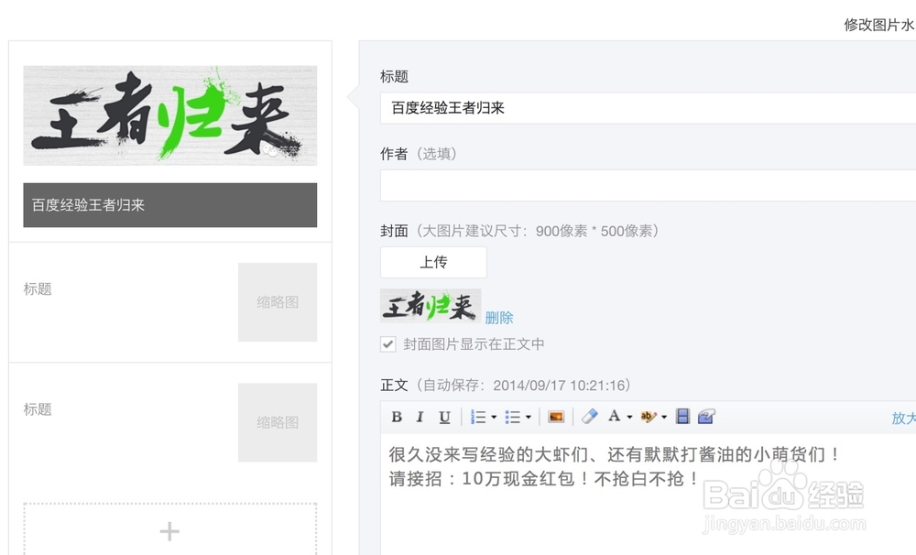The image size is (916, 555).
Task: Focus the 作者 author input field
Action: [x=648, y=185]
